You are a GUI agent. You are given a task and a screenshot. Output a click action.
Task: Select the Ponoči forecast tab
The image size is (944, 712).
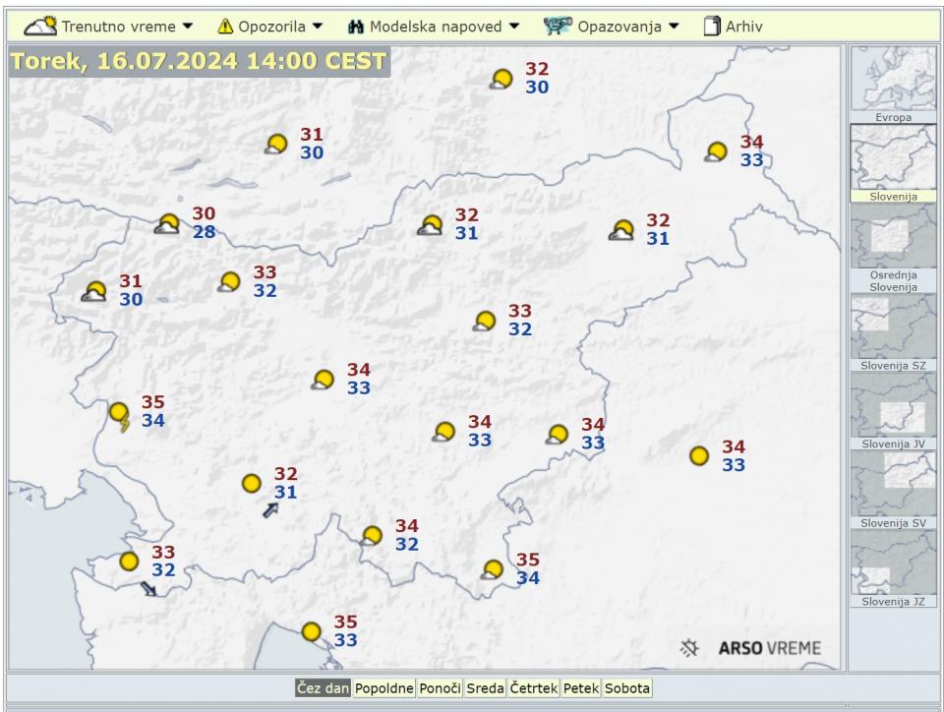[x=440, y=688]
